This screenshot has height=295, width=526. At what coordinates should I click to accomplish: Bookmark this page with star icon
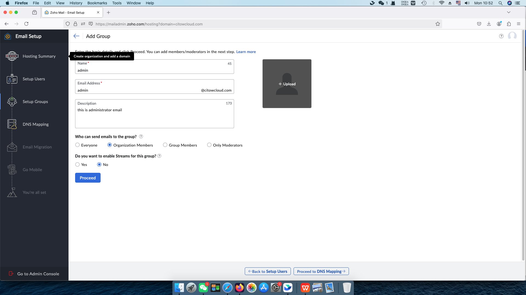point(438,24)
